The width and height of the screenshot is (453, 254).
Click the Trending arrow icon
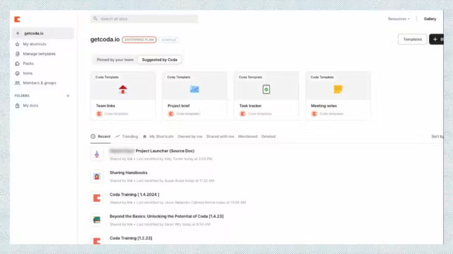[x=117, y=136]
